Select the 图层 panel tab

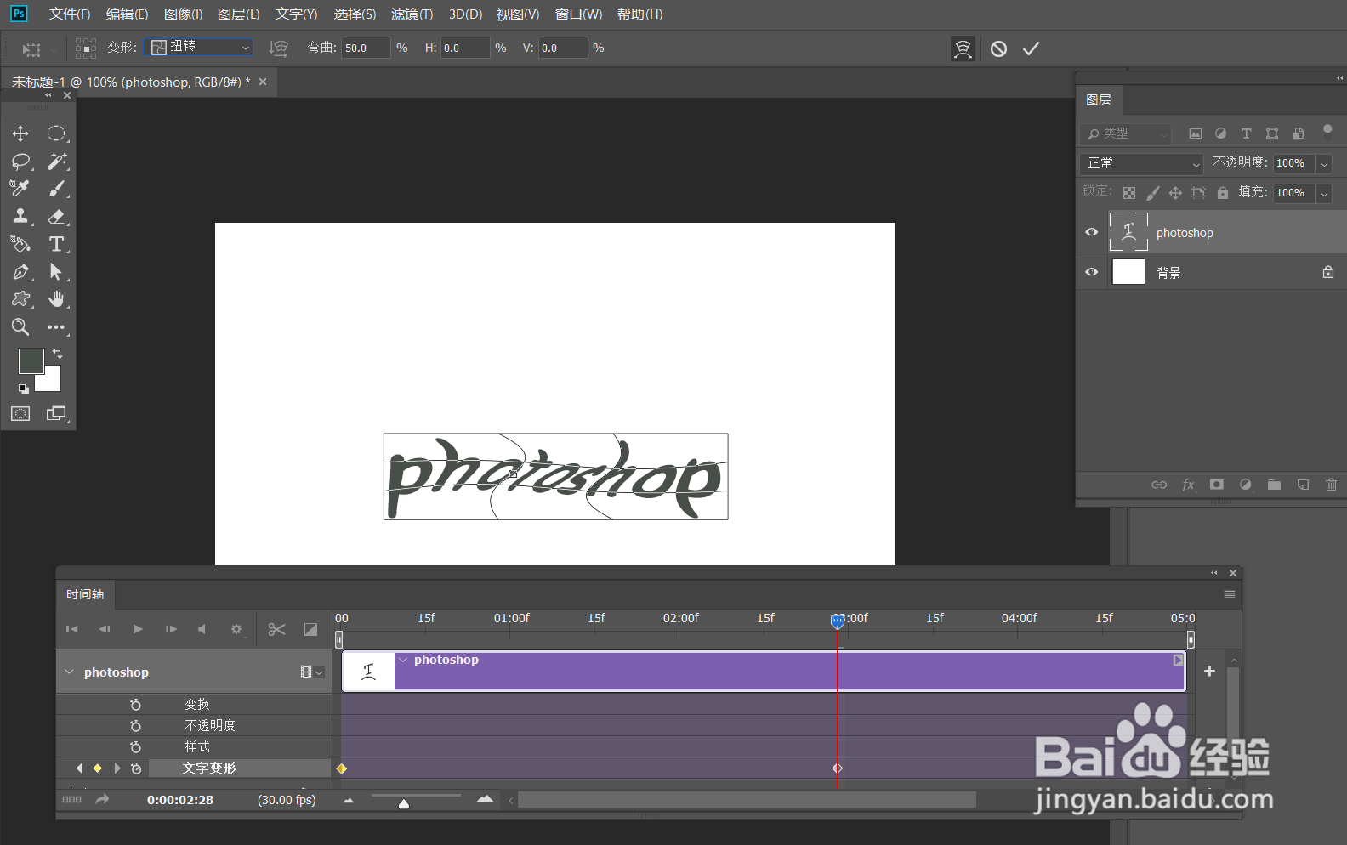pos(1099,100)
